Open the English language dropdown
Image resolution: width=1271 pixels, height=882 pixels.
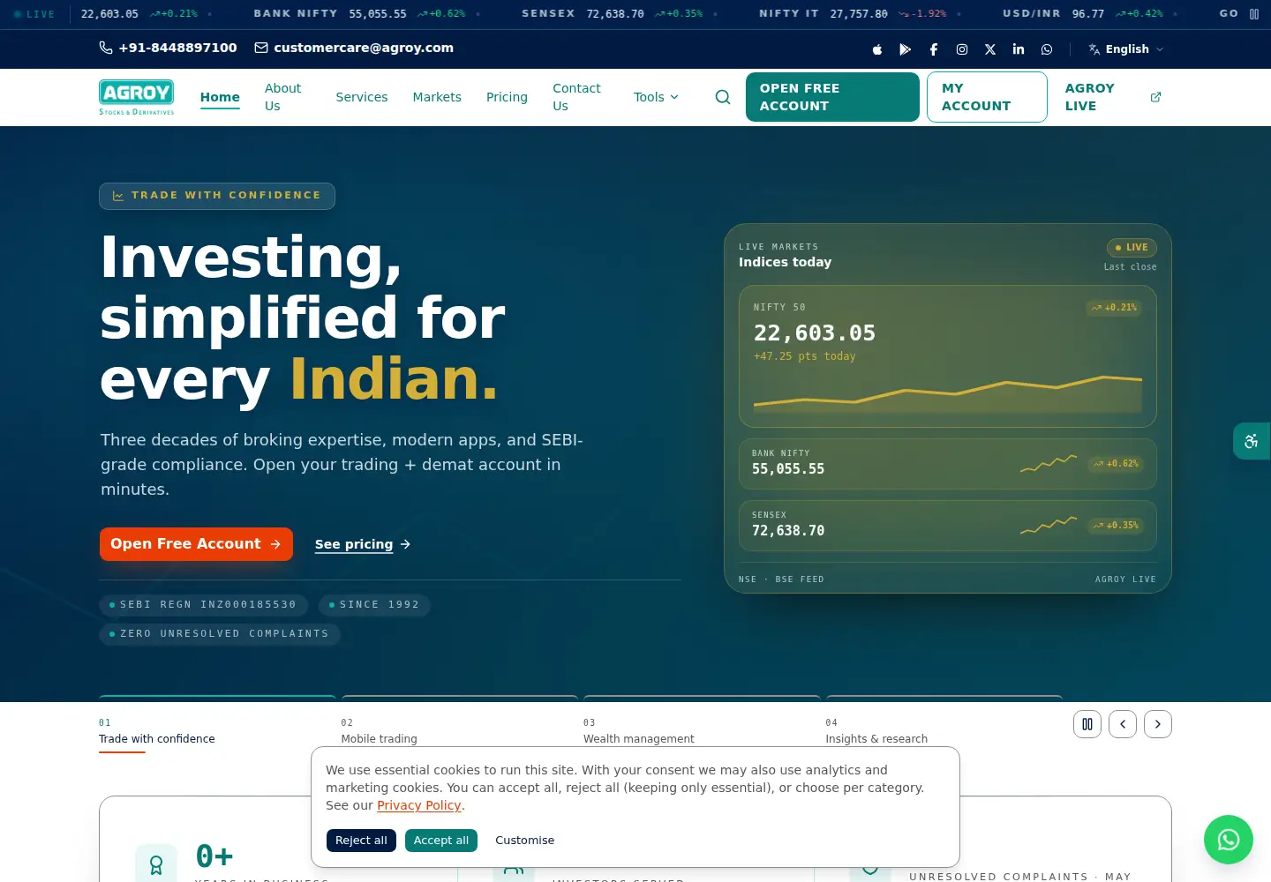tap(1126, 49)
